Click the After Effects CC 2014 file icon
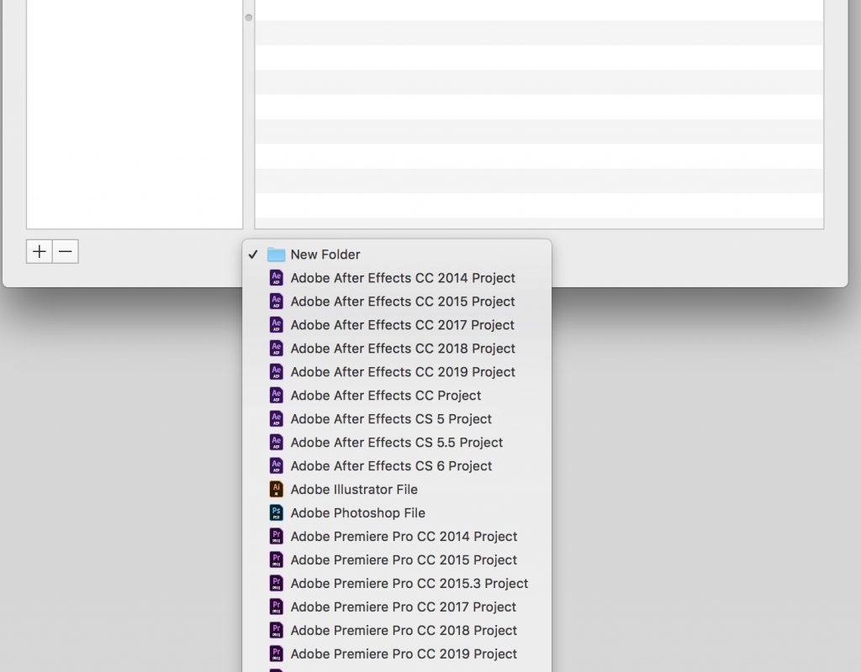861x672 pixels. [276, 277]
